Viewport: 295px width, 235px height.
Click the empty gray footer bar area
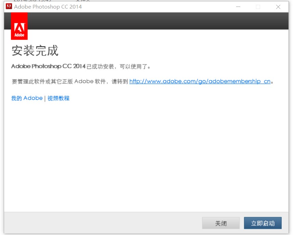(103, 223)
